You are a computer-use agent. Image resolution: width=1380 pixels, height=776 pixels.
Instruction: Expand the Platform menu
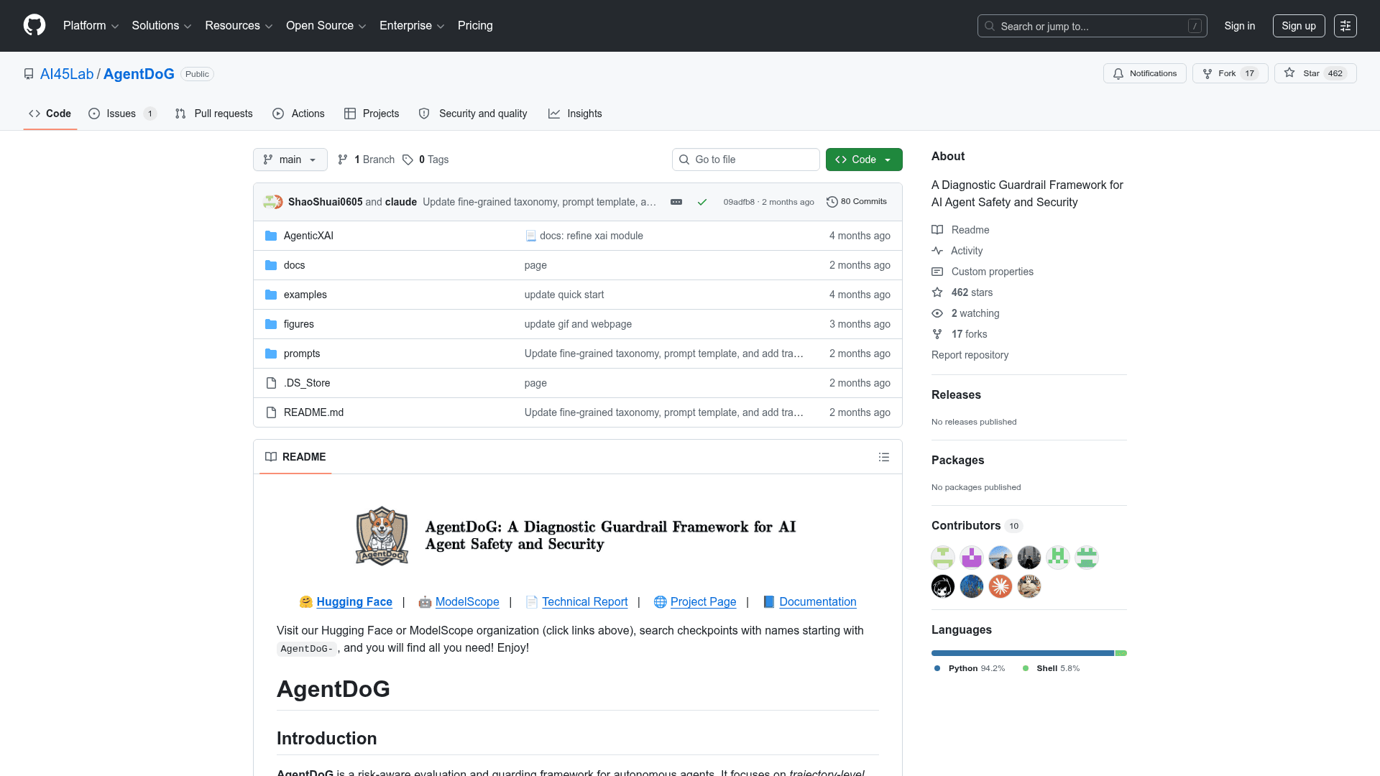coord(91,26)
